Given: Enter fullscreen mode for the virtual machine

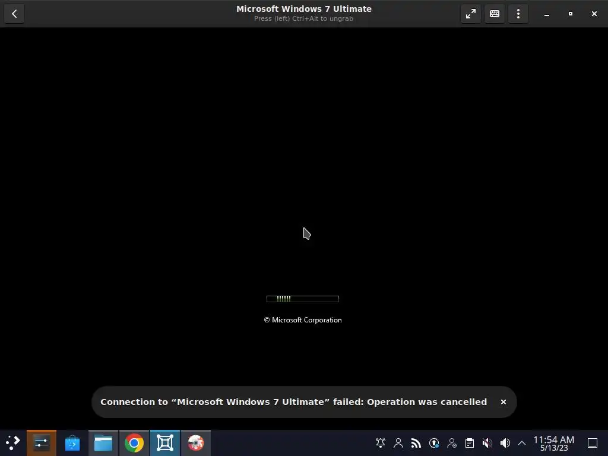Looking at the screenshot, I should tap(471, 14).
